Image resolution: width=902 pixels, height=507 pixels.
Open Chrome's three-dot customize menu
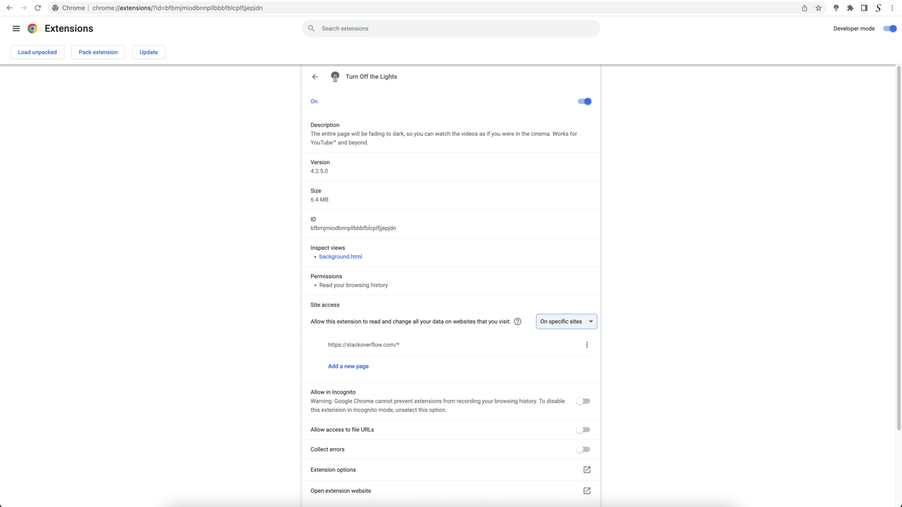(892, 8)
